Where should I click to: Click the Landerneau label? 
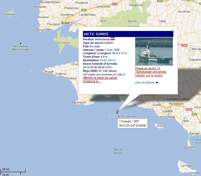(x=87, y=15)
